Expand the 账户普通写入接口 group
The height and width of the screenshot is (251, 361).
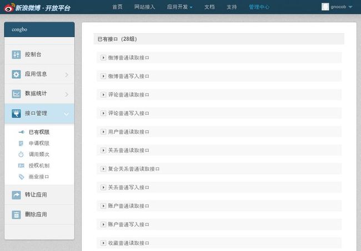103,224
